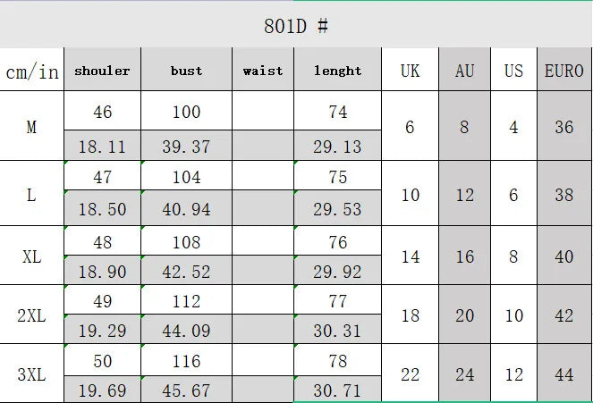Viewport: 593px width, 403px height.
Task: Select the UK column header
Action: pyautogui.click(x=410, y=71)
